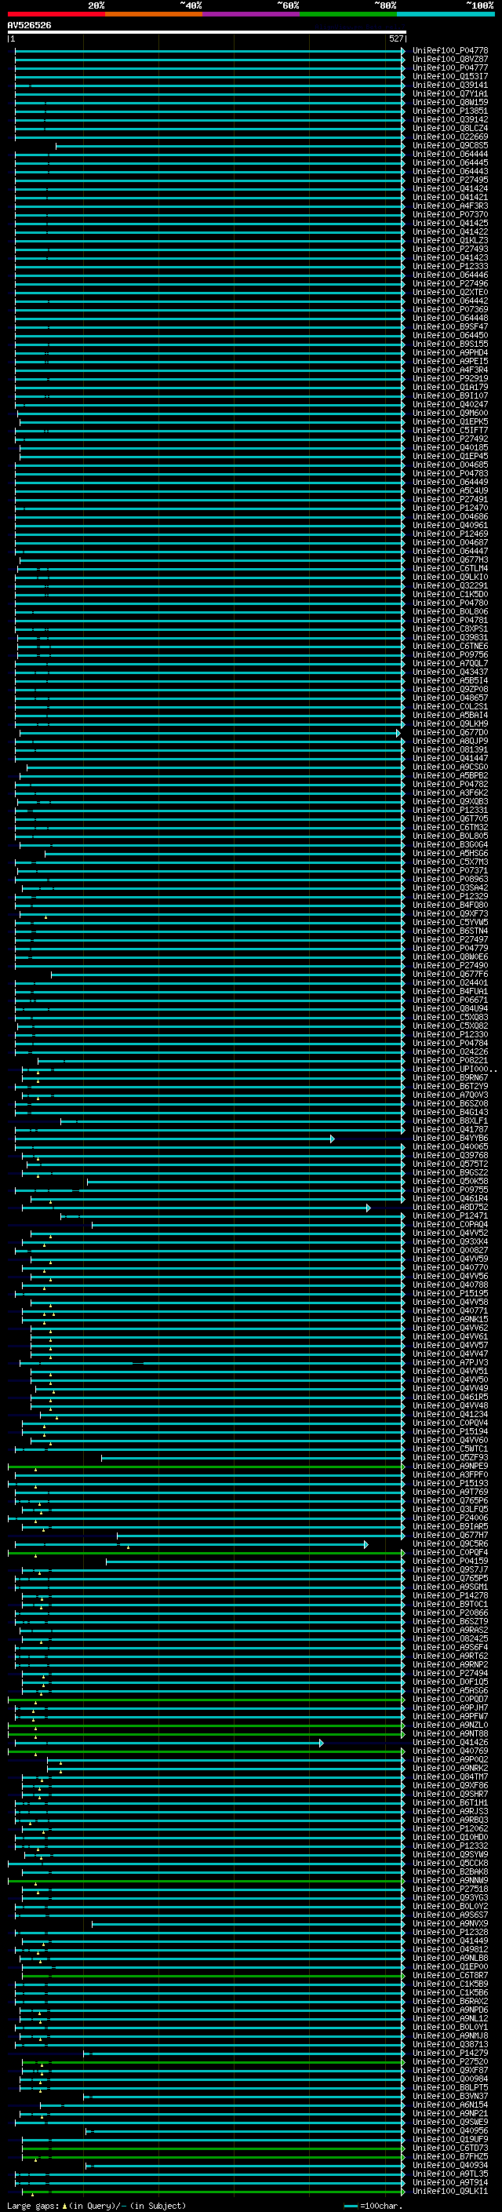Select the hit label UniRef100_A4F3R3
This screenshot has height=2212, width=502.
tap(450, 206)
